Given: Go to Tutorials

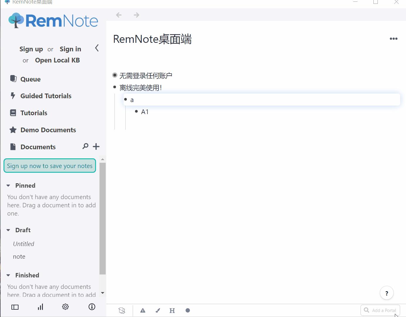Looking at the screenshot, I should click(34, 113).
